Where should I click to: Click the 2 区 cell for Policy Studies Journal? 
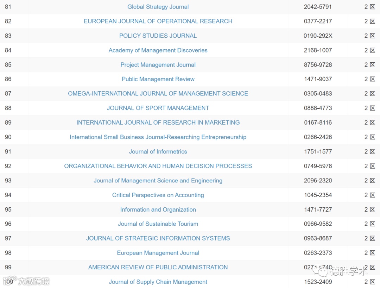(369, 36)
